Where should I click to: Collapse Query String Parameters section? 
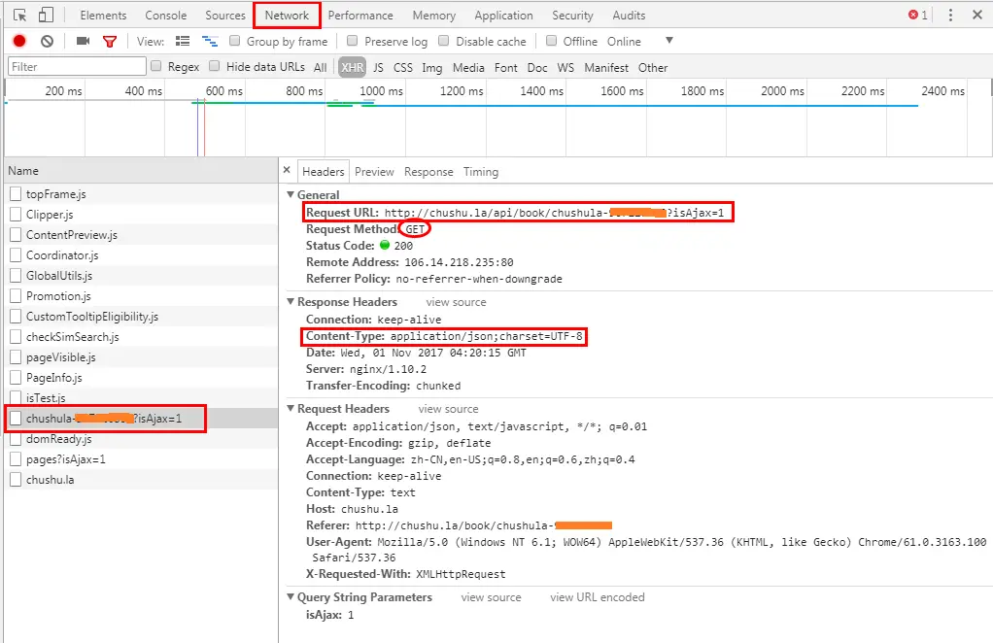pyautogui.click(x=291, y=596)
